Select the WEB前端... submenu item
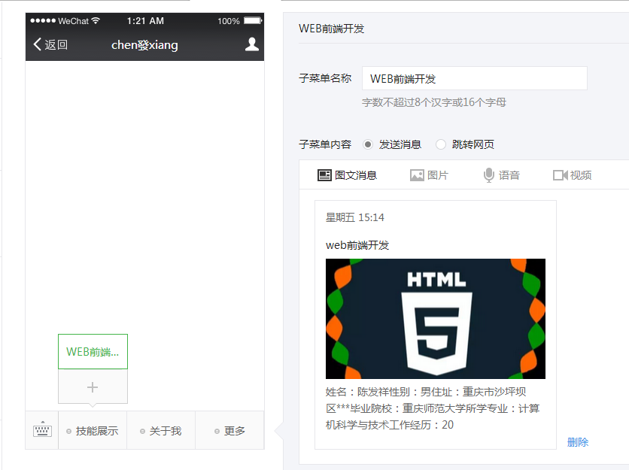 (x=93, y=352)
